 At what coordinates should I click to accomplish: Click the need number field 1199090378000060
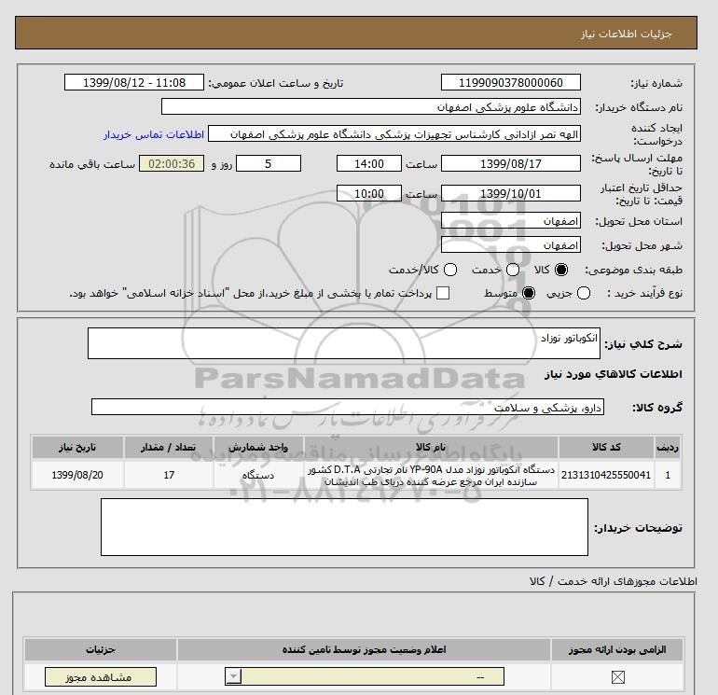(x=511, y=83)
